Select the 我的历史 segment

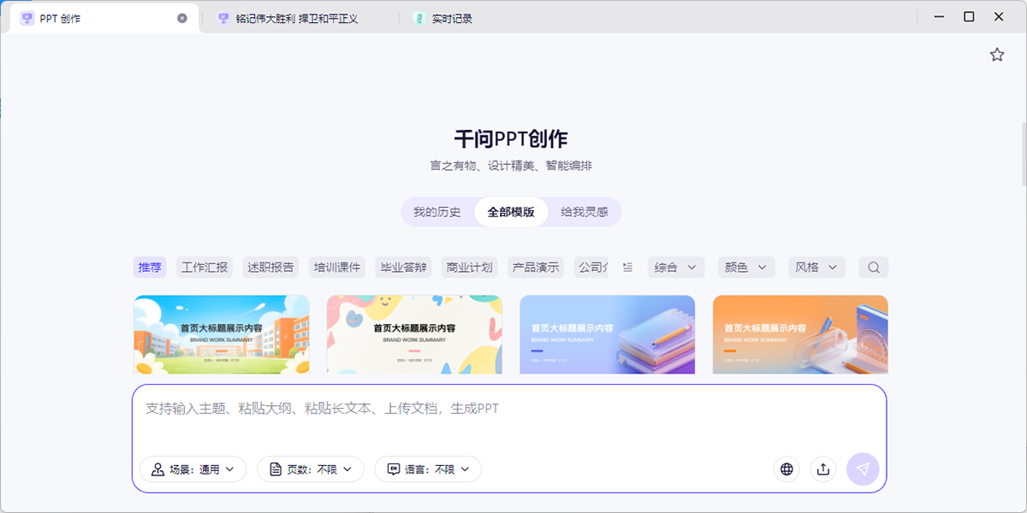point(436,212)
